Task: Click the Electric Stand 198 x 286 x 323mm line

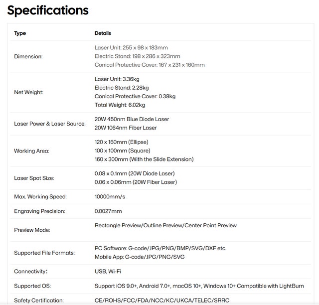Action: 138,56
